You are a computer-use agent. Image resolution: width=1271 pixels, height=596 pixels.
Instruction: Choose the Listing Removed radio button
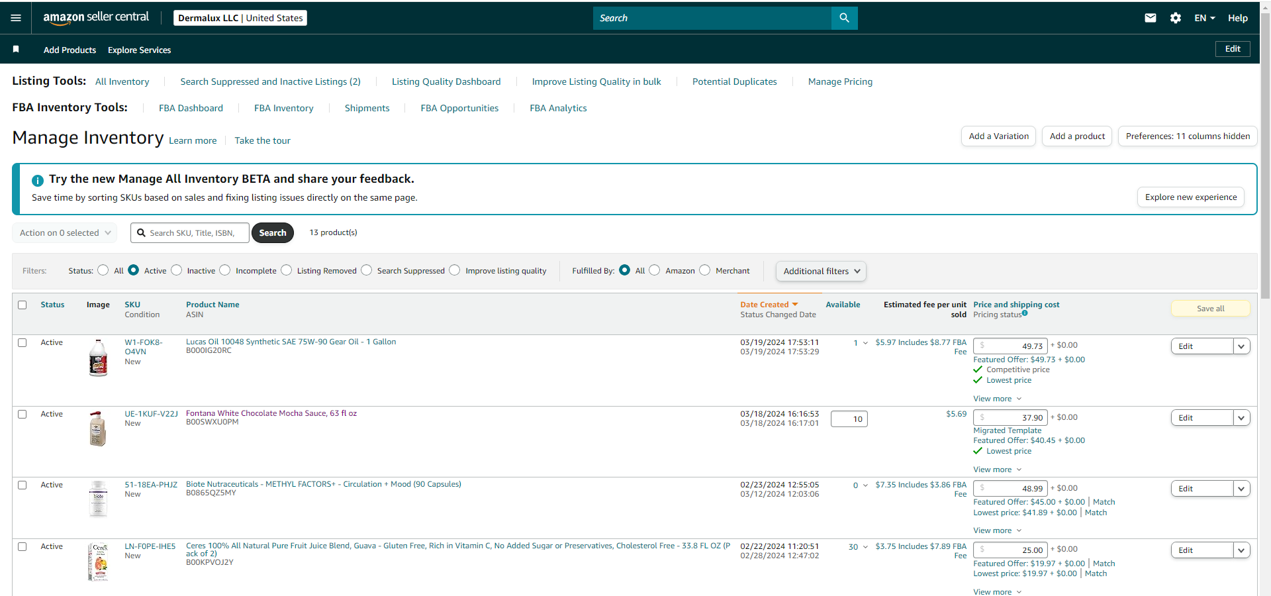tap(286, 270)
